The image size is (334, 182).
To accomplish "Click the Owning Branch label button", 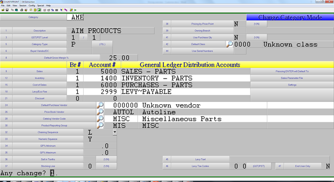I will click(x=202, y=31).
